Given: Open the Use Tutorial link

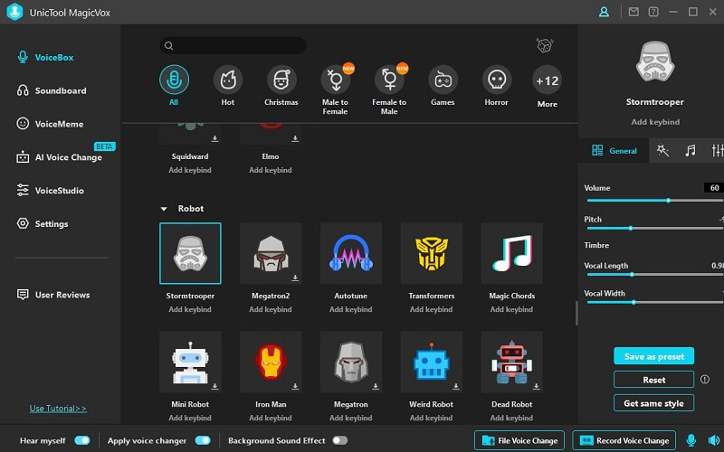Looking at the screenshot, I should [58, 409].
